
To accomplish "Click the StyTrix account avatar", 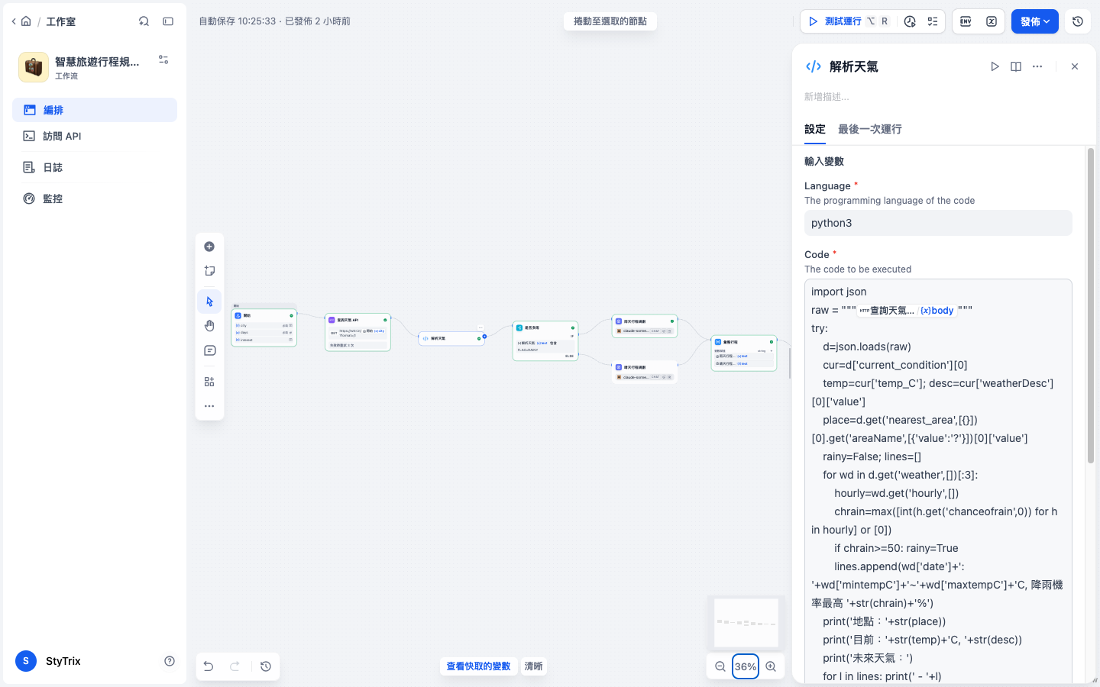I will tap(26, 661).
